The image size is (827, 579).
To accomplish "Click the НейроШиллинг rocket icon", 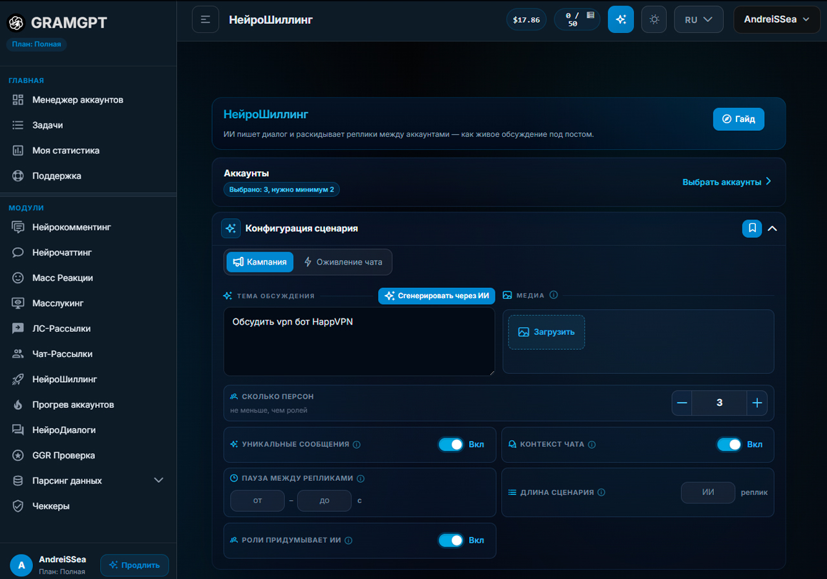I will tap(18, 379).
